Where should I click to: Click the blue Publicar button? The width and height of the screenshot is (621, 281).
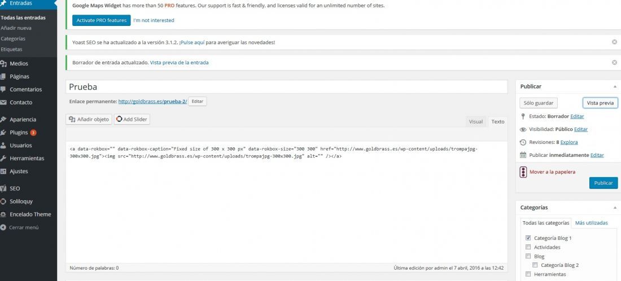(603, 183)
